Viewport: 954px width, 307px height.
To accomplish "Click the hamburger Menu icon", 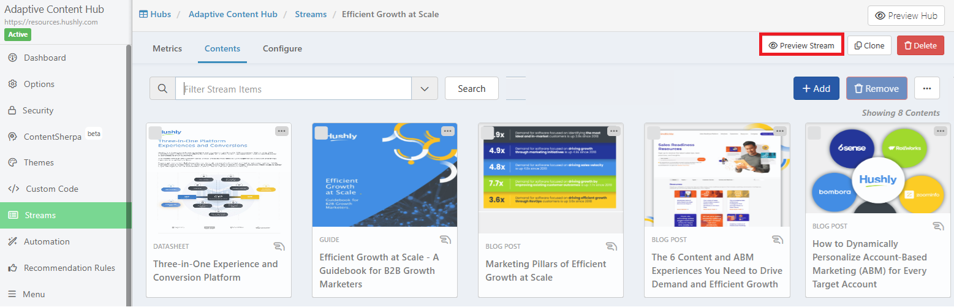I will pyautogui.click(x=12, y=294).
